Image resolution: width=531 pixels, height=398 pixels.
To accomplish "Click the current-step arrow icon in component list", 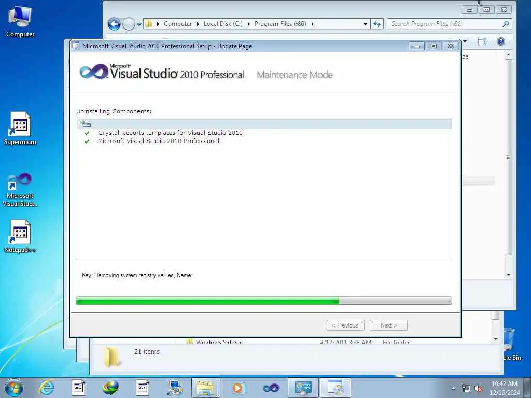I will click(86, 123).
